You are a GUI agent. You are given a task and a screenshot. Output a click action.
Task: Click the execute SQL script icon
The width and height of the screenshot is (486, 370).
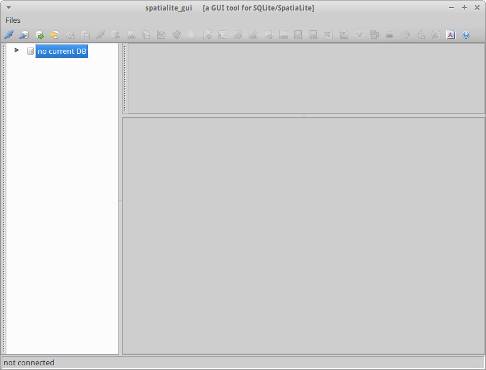[207, 35]
